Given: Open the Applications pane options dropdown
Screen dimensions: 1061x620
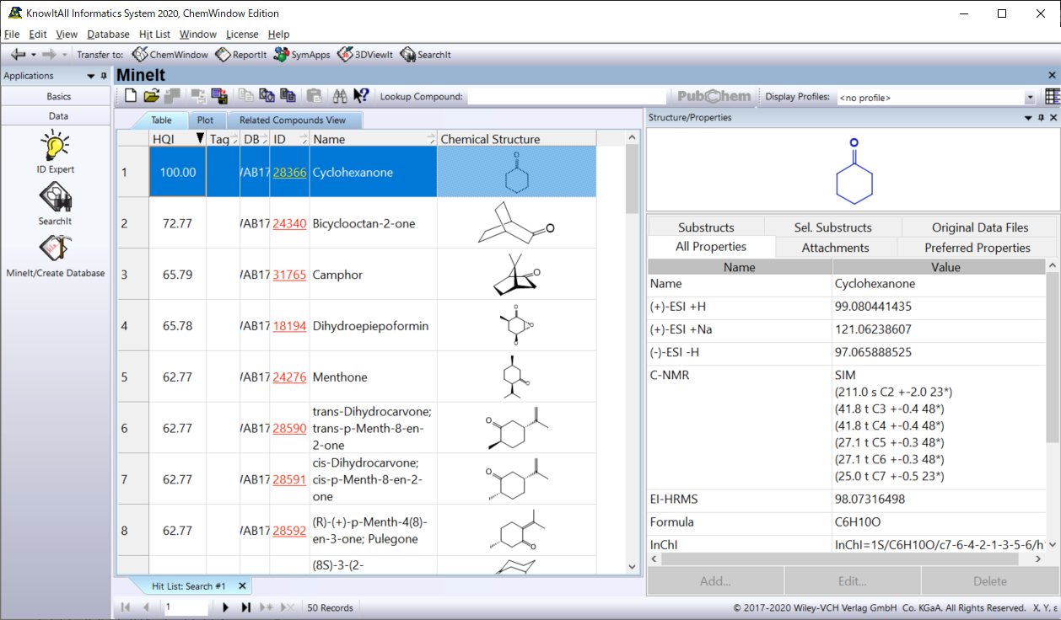Looking at the screenshot, I should click(x=91, y=76).
